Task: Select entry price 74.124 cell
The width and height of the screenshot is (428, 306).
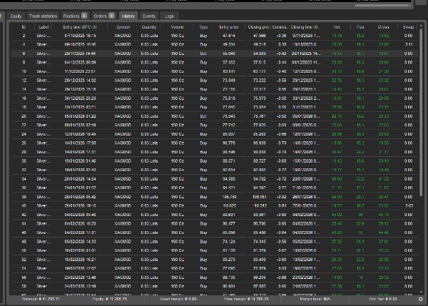Action: tap(229, 242)
